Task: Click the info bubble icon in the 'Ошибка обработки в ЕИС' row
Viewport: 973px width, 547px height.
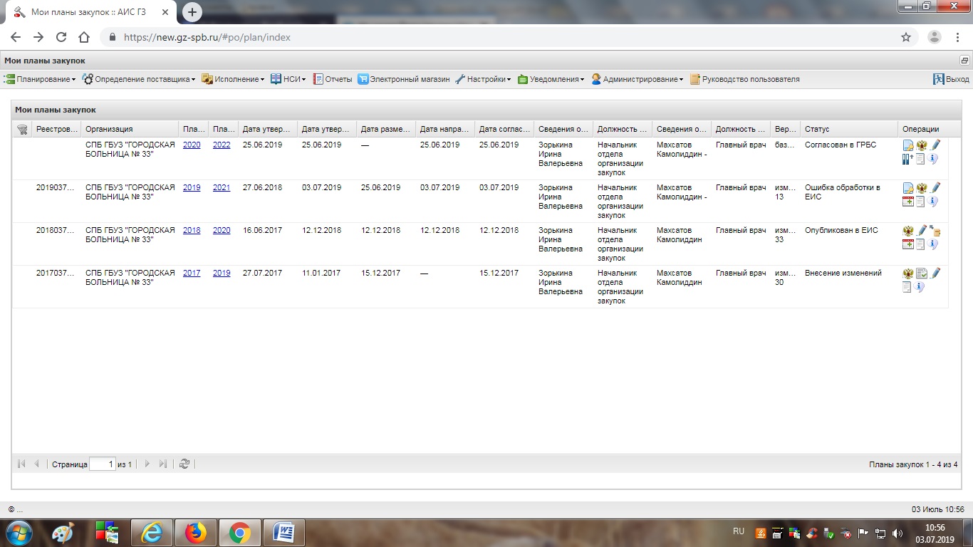Action: pyautogui.click(x=934, y=202)
